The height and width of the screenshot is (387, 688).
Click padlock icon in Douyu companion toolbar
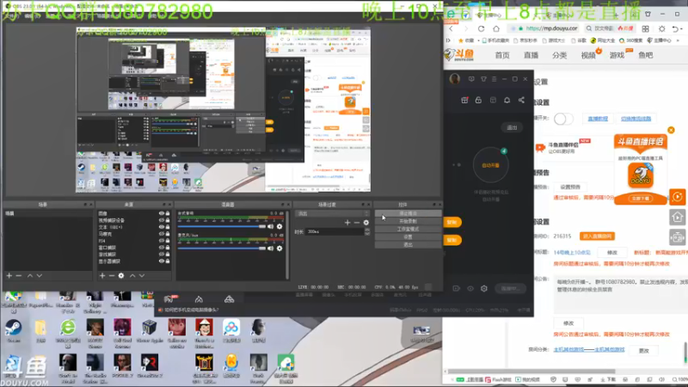click(x=478, y=100)
